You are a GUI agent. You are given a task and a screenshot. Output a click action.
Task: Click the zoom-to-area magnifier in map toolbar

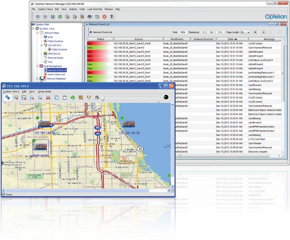[24, 98]
